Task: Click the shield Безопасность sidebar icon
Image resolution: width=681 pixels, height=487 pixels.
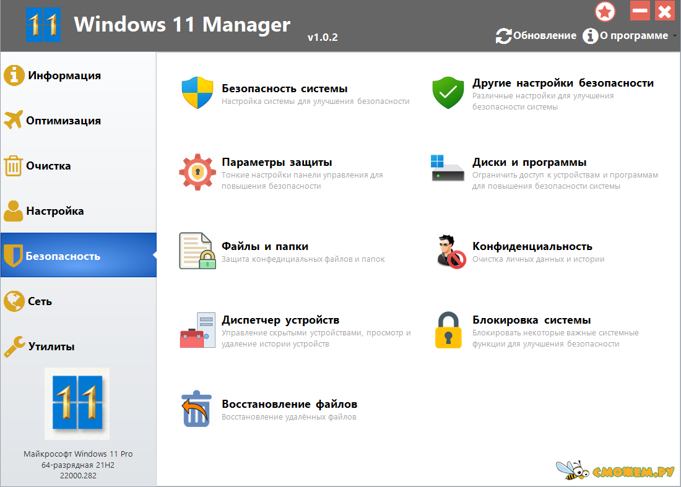Action: pyautogui.click(x=12, y=256)
